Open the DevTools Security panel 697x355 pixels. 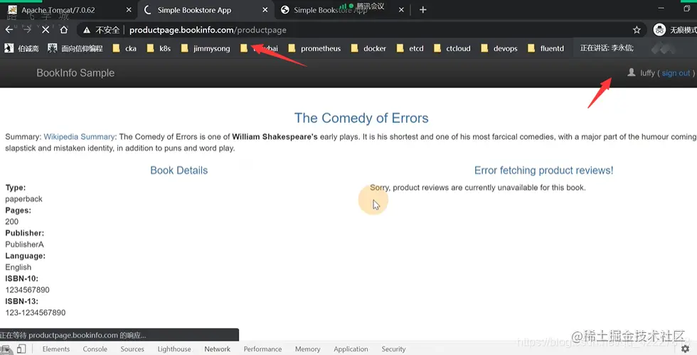point(393,349)
